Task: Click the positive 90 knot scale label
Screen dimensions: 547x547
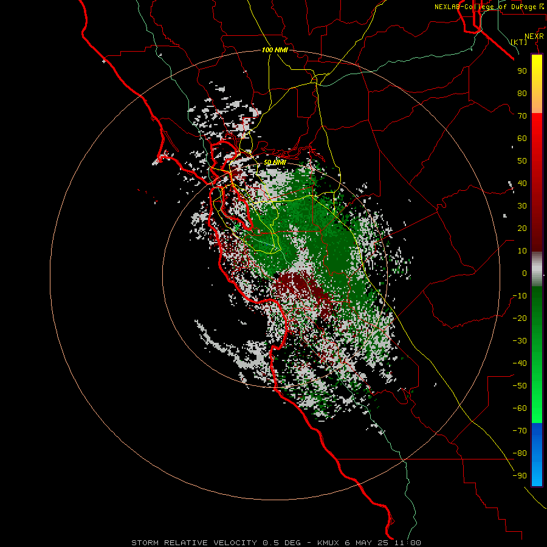Action: (x=522, y=71)
